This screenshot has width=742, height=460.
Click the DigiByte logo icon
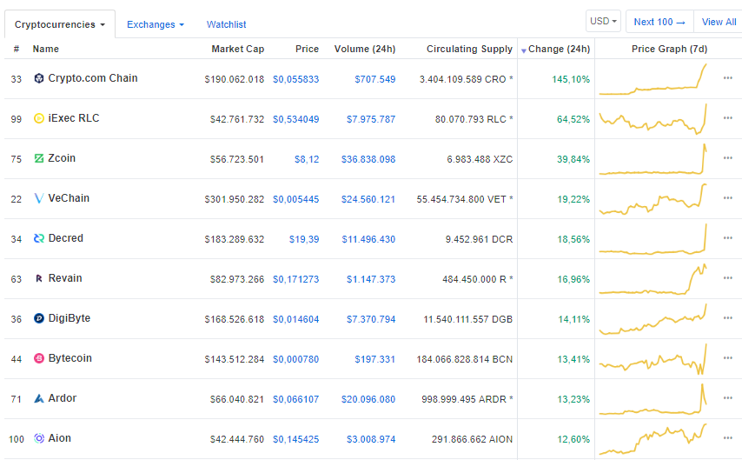[x=39, y=318]
